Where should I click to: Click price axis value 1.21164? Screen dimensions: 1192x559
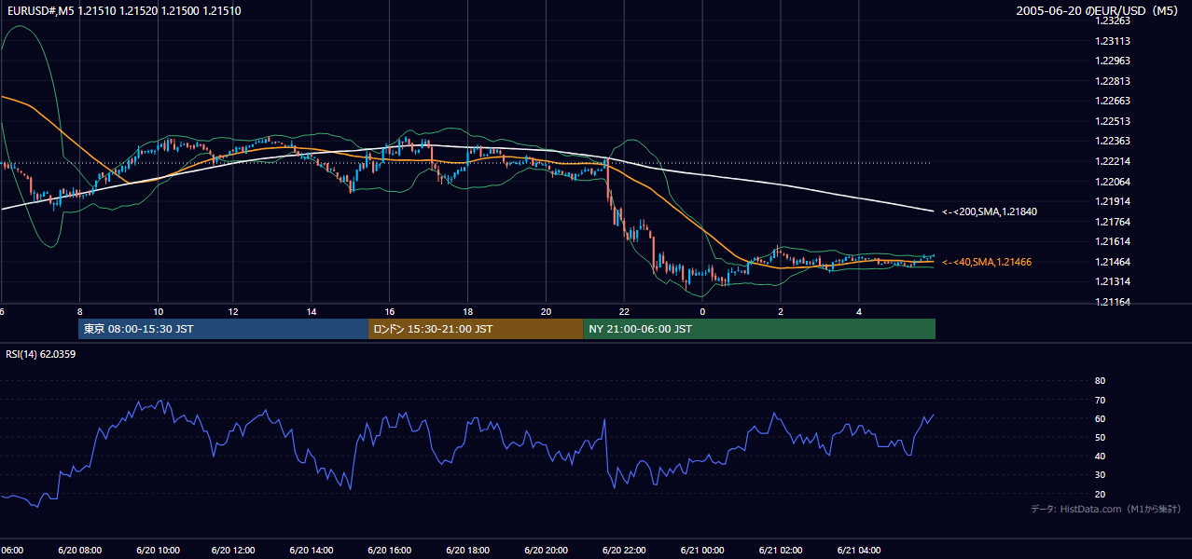pos(1112,302)
